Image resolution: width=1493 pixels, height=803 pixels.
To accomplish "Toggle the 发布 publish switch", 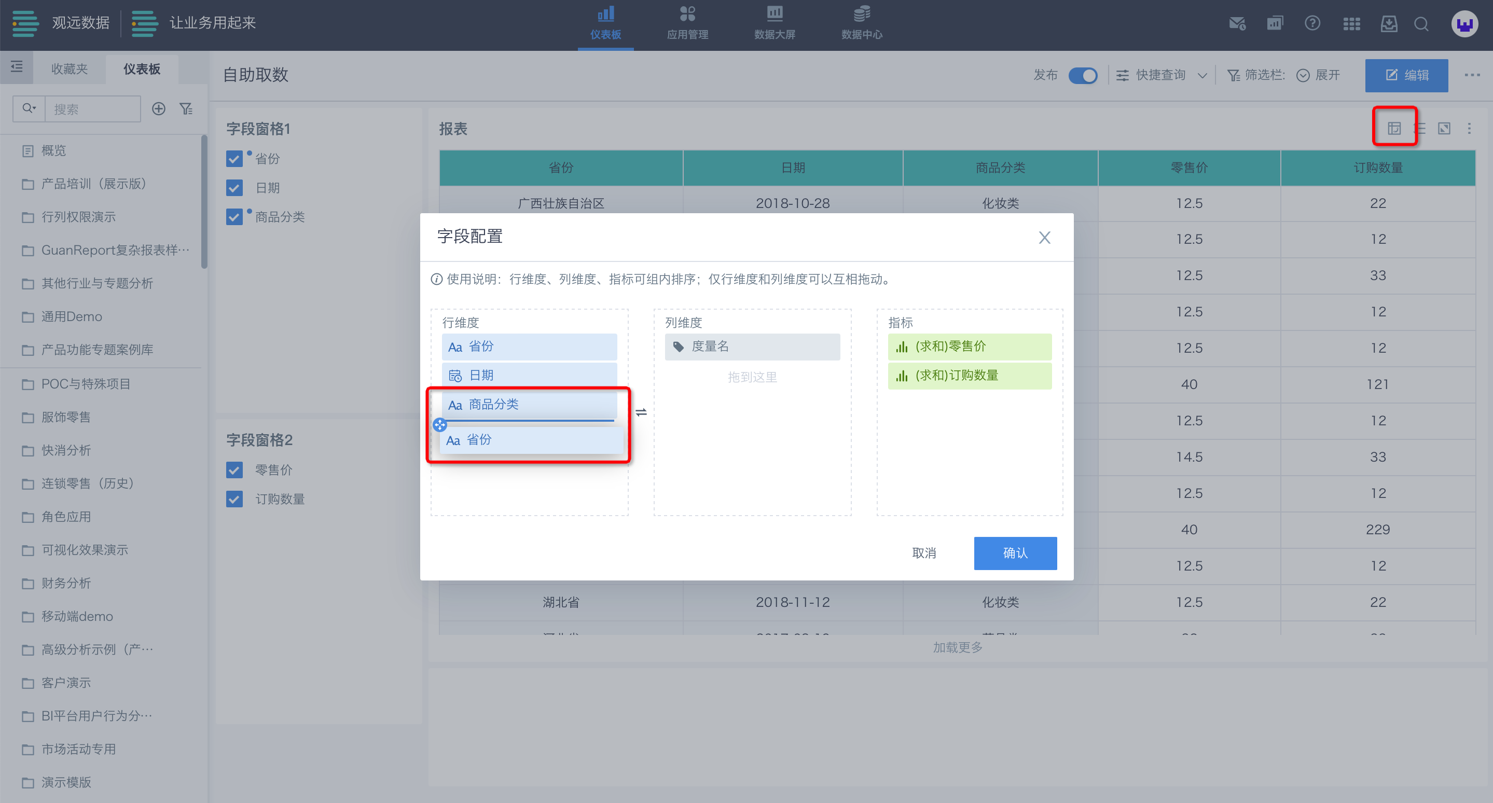I will coord(1083,75).
